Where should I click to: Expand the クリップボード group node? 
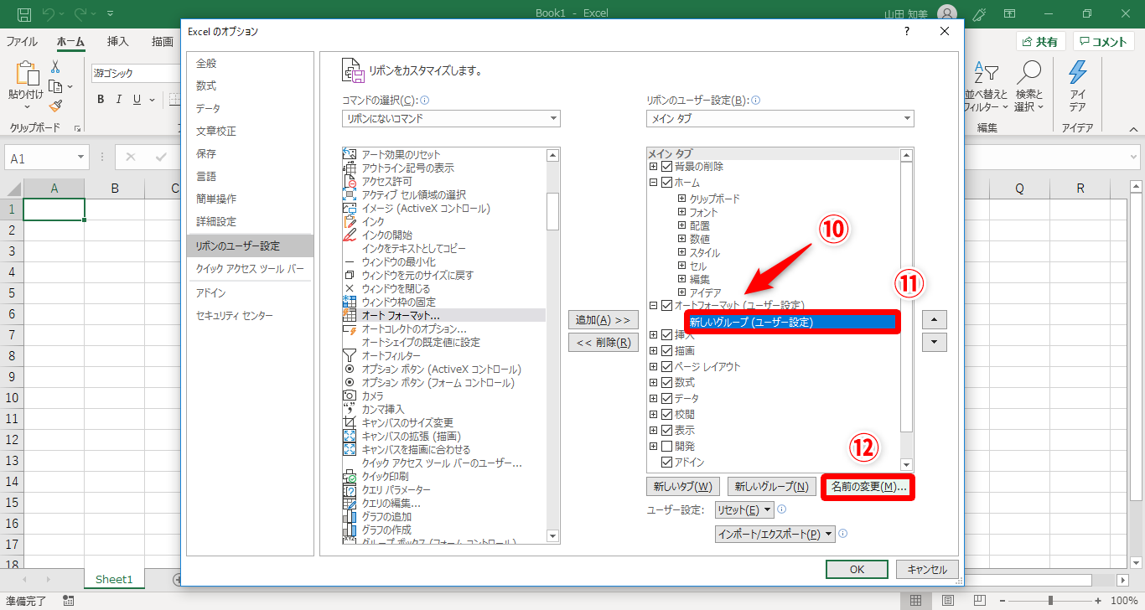pos(682,199)
